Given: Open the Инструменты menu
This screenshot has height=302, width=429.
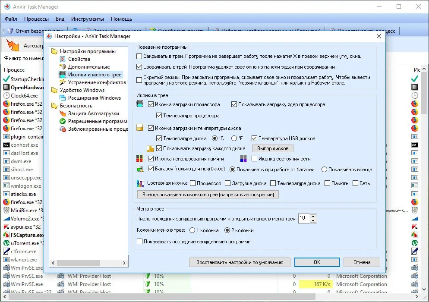Looking at the screenshot, I should coord(88,19).
